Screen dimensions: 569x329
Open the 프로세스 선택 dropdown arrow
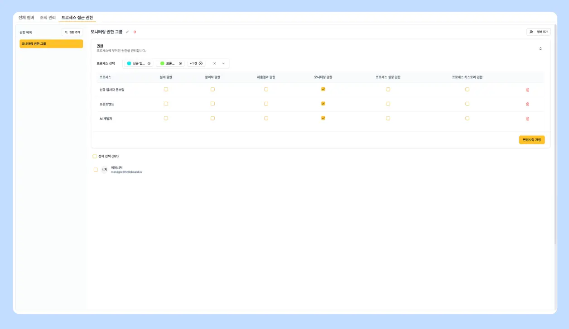click(x=223, y=63)
